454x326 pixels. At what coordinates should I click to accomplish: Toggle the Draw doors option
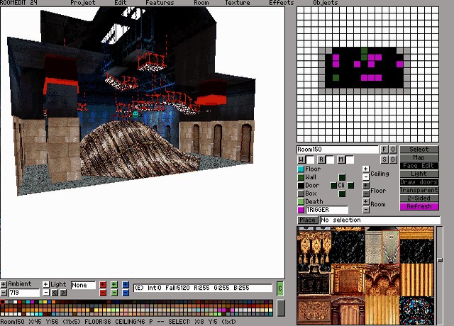point(419,182)
